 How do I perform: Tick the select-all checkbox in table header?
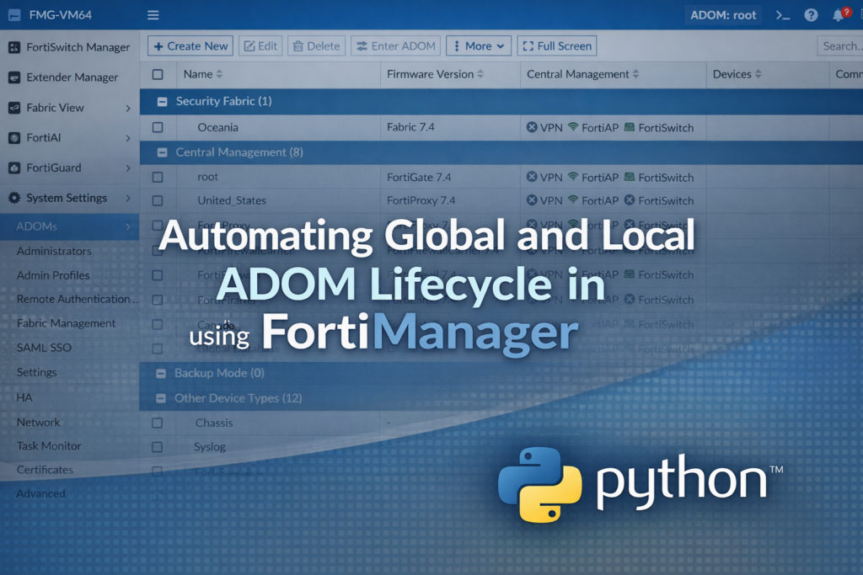point(158,74)
